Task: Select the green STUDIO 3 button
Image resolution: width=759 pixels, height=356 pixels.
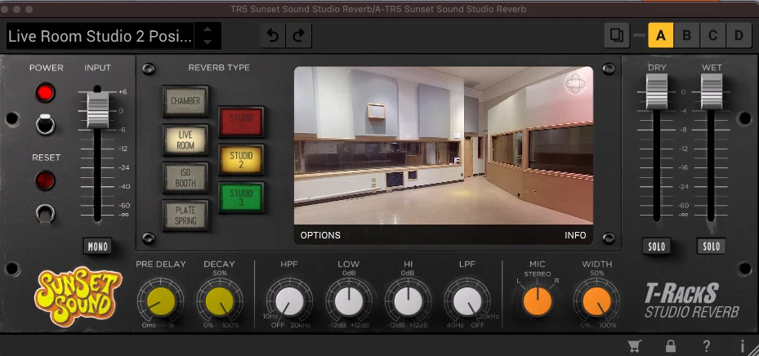Action: pyautogui.click(x=241, y=198)
